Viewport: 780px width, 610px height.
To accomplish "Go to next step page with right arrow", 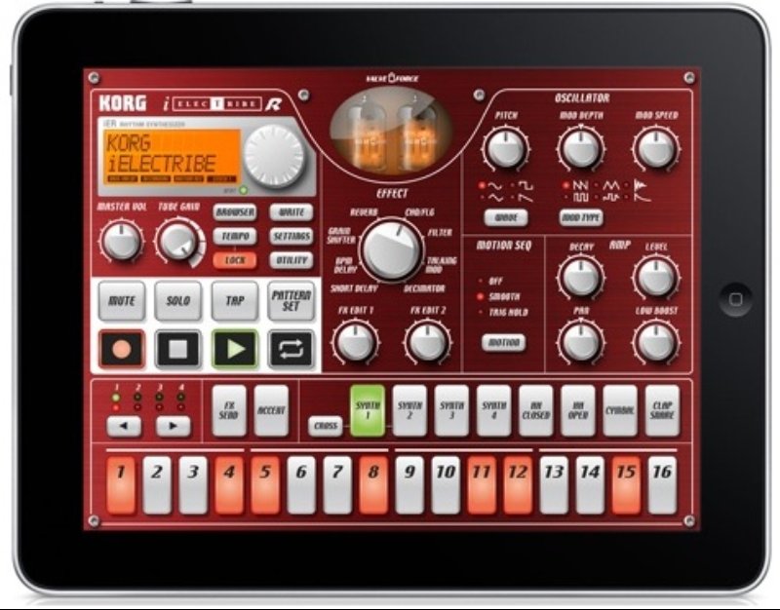I will tap(173, 426).
